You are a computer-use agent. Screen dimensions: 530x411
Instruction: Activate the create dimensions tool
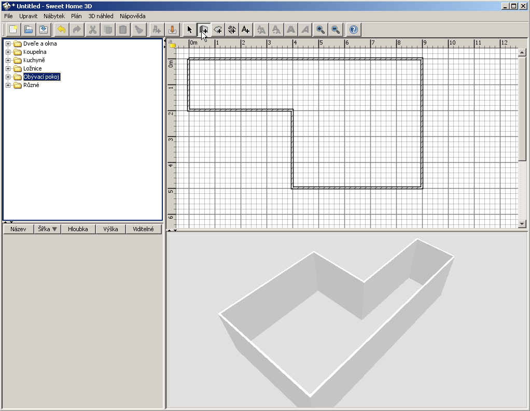click(232, 30)
